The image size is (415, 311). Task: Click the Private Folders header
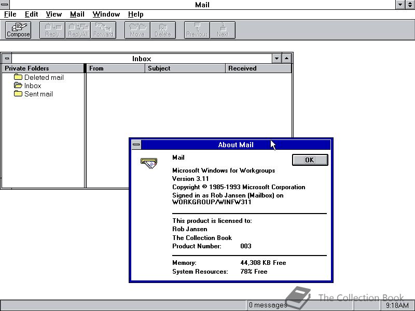tap(43, 68)
